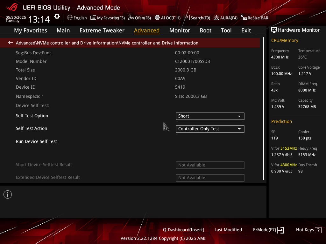Click the EzMode exit arrow icon
Viewport: 326px width, 244px height.
click(281, 230)
